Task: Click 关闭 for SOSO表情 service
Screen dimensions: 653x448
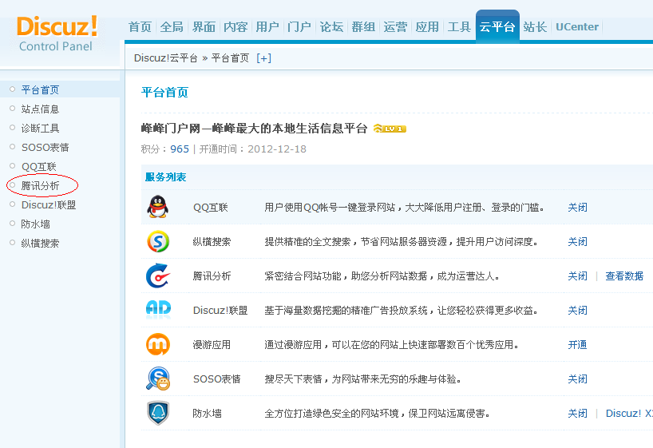Action: pyautogui.click(x=578, y=379)
